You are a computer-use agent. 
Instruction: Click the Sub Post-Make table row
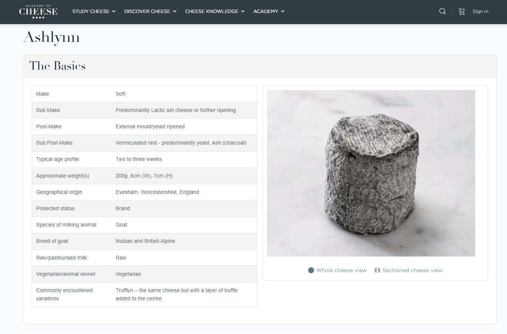tap(144, 143)
